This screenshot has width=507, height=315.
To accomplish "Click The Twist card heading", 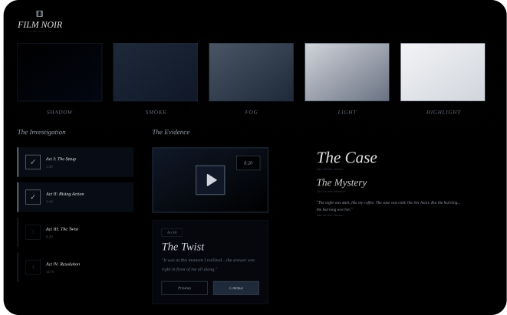I will click(183, 247).
